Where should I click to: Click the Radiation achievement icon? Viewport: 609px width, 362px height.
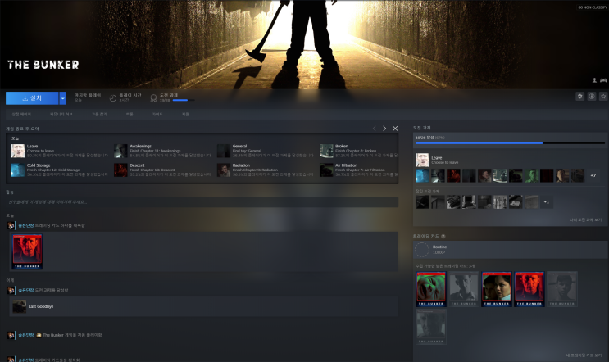click(x=223, y=170)
